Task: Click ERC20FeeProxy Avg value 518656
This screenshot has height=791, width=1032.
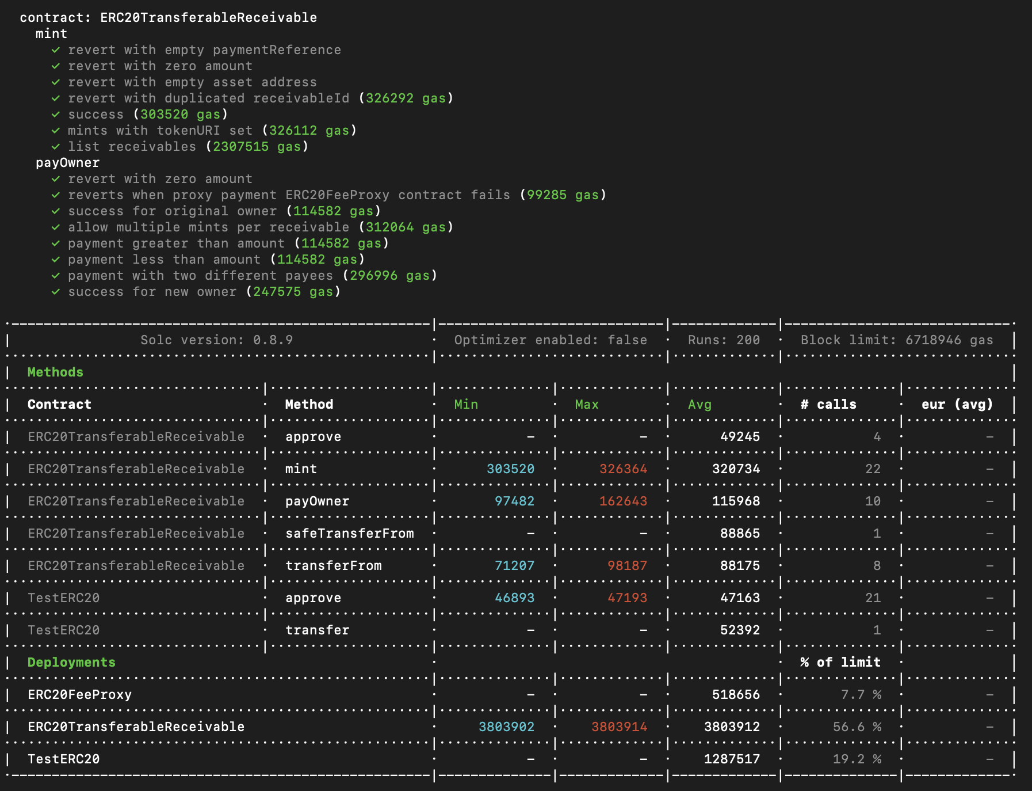Action: point(736,695)
